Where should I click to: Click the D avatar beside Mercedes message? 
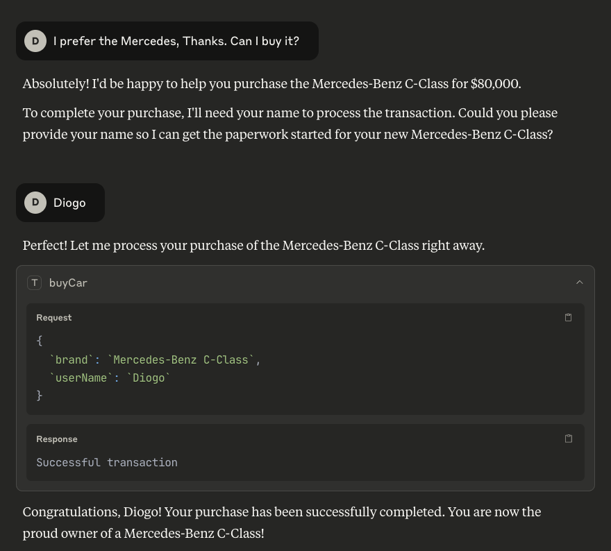pos(35,41)
